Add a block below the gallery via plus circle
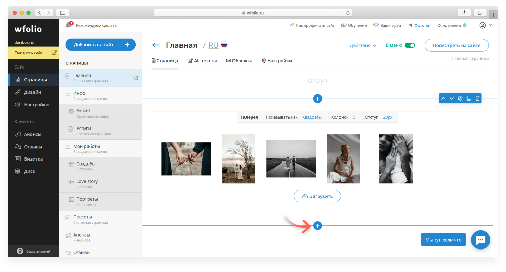 coord(317,226)
